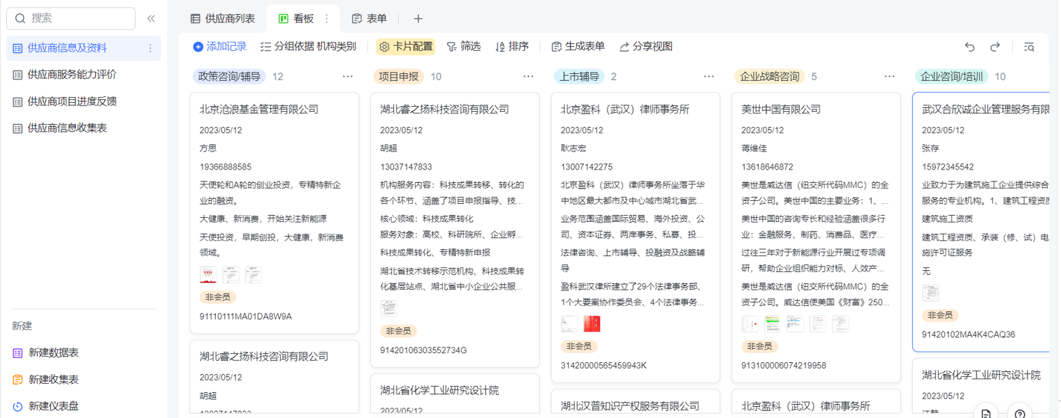The width and height of the screenshot is (1061, 418).
Task: Click contact name 耿志宏
Action: point(573,149)
